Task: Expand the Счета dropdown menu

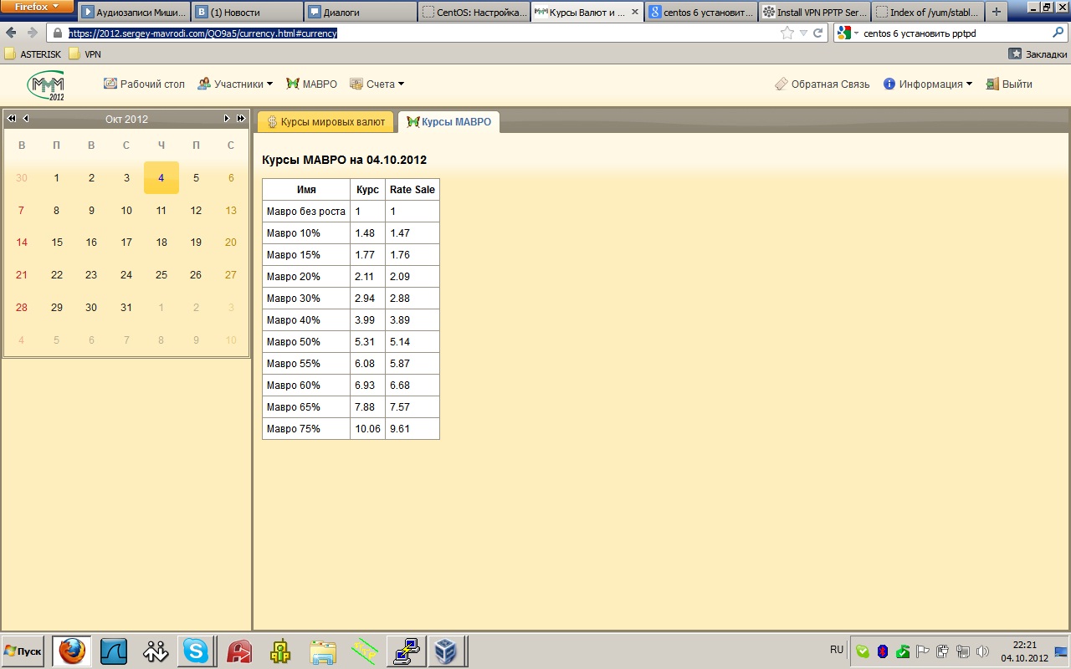Action: point(377,84)
